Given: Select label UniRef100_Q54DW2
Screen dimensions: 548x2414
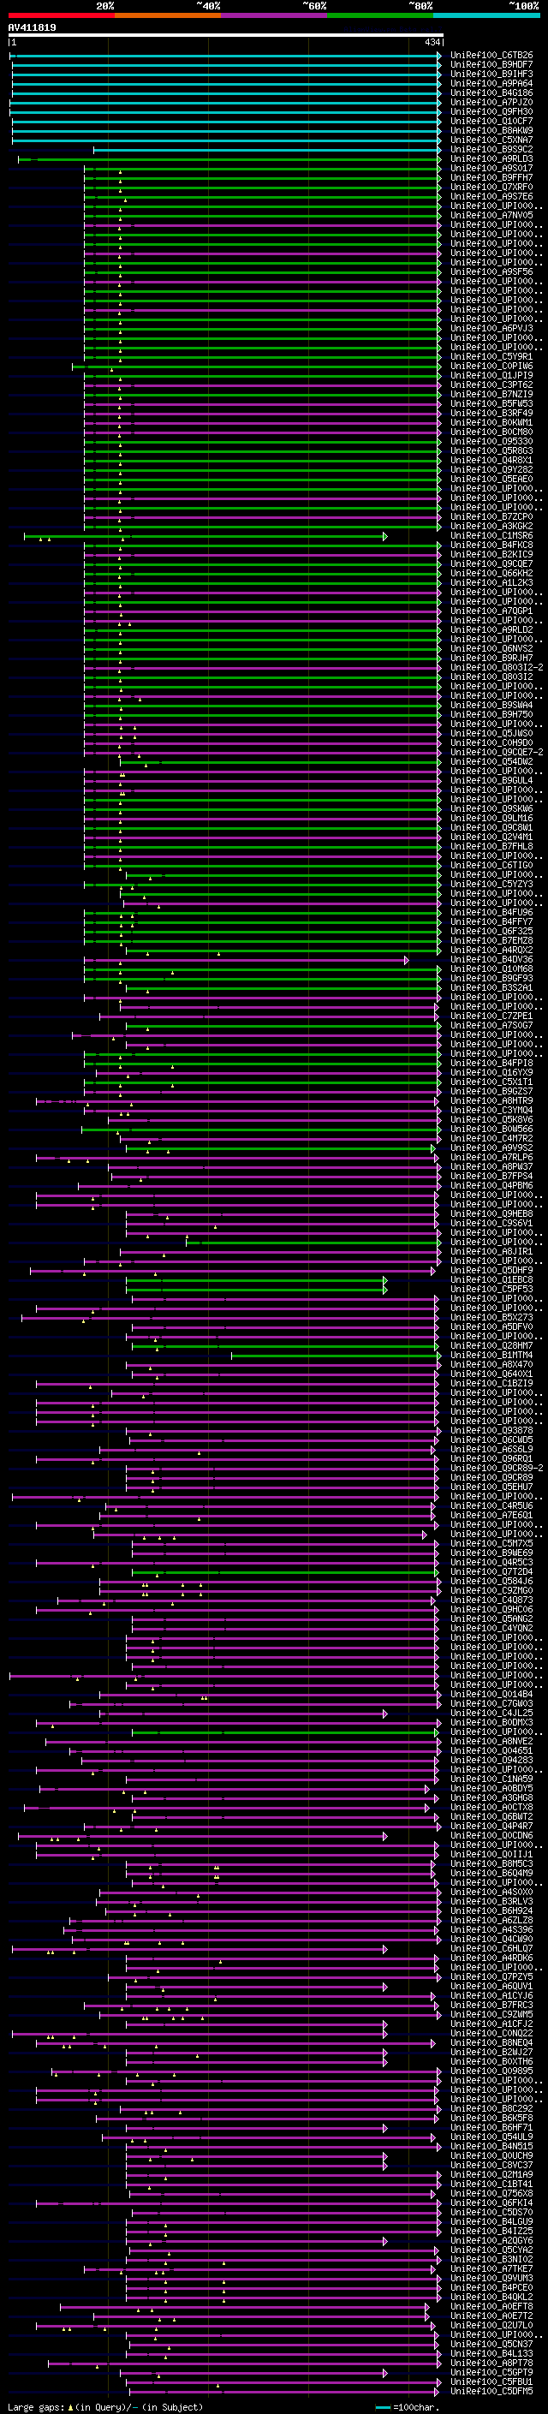Looking at the screenshot, I should pos(491,762).
